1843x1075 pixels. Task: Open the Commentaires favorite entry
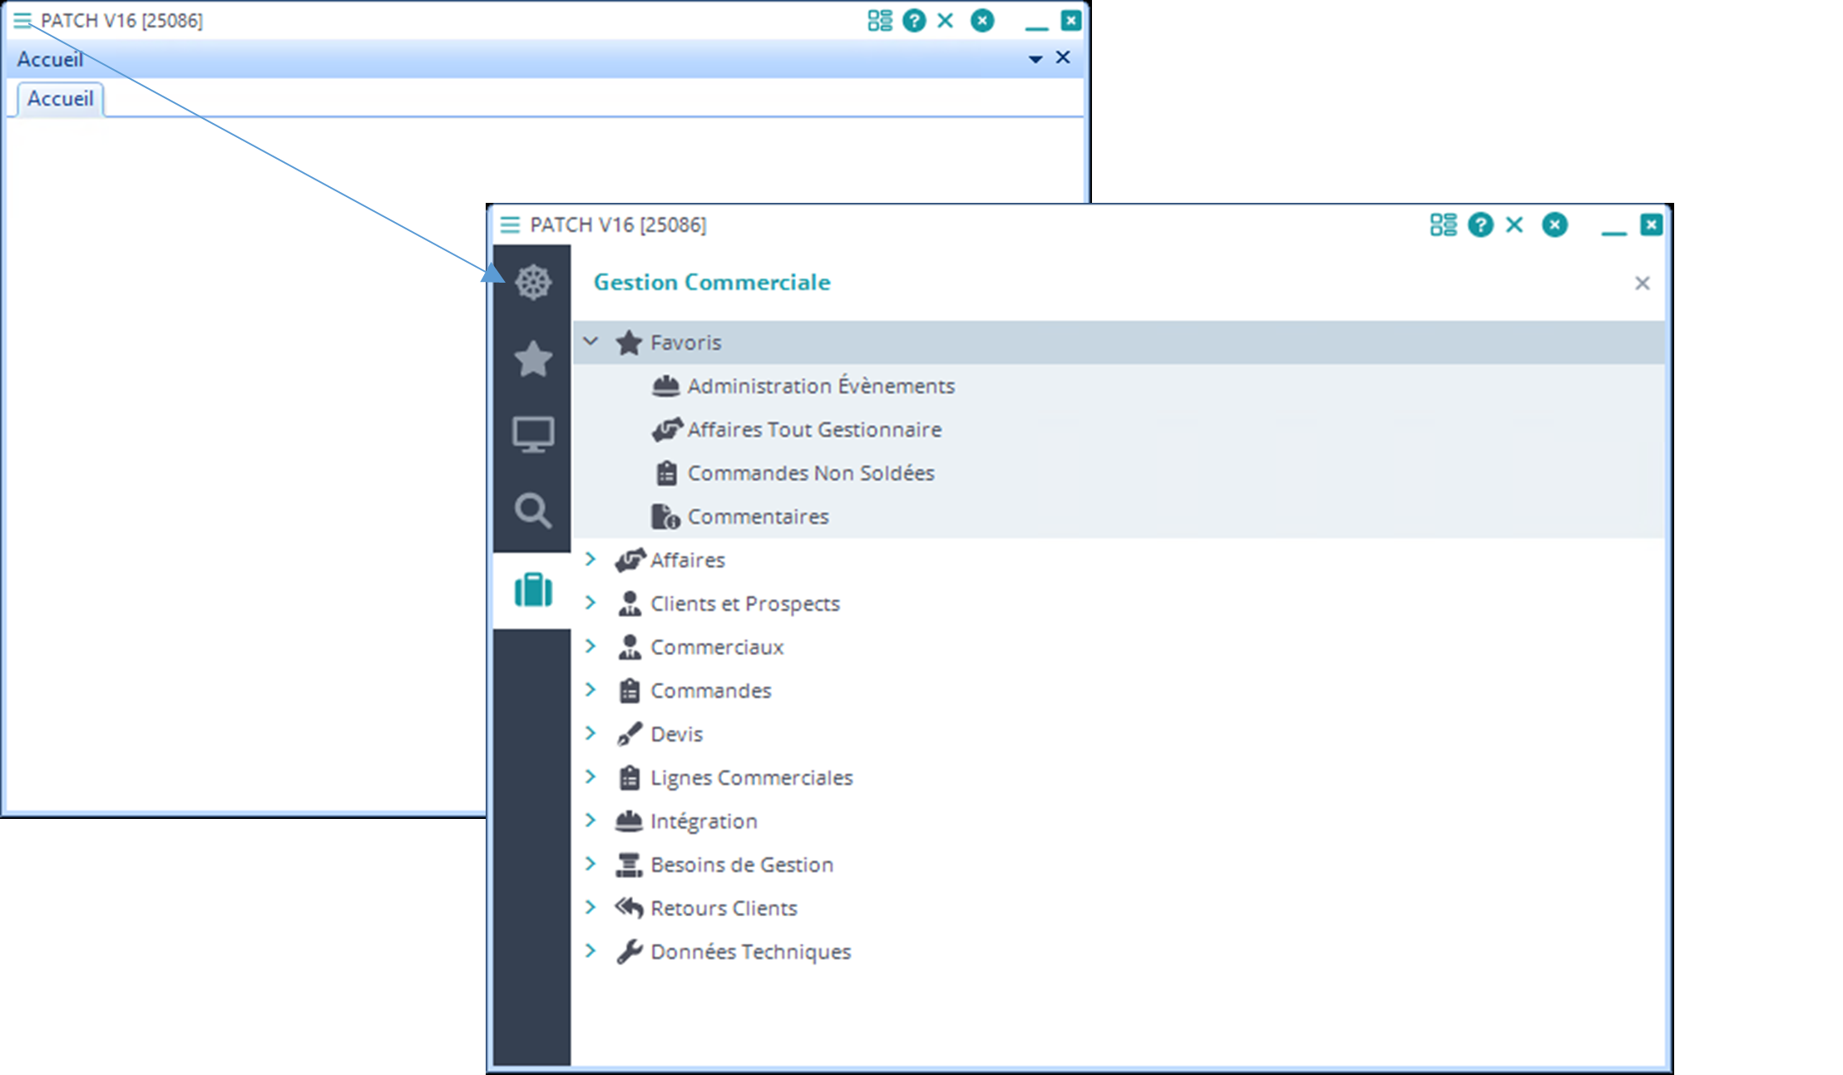(758, 516)
